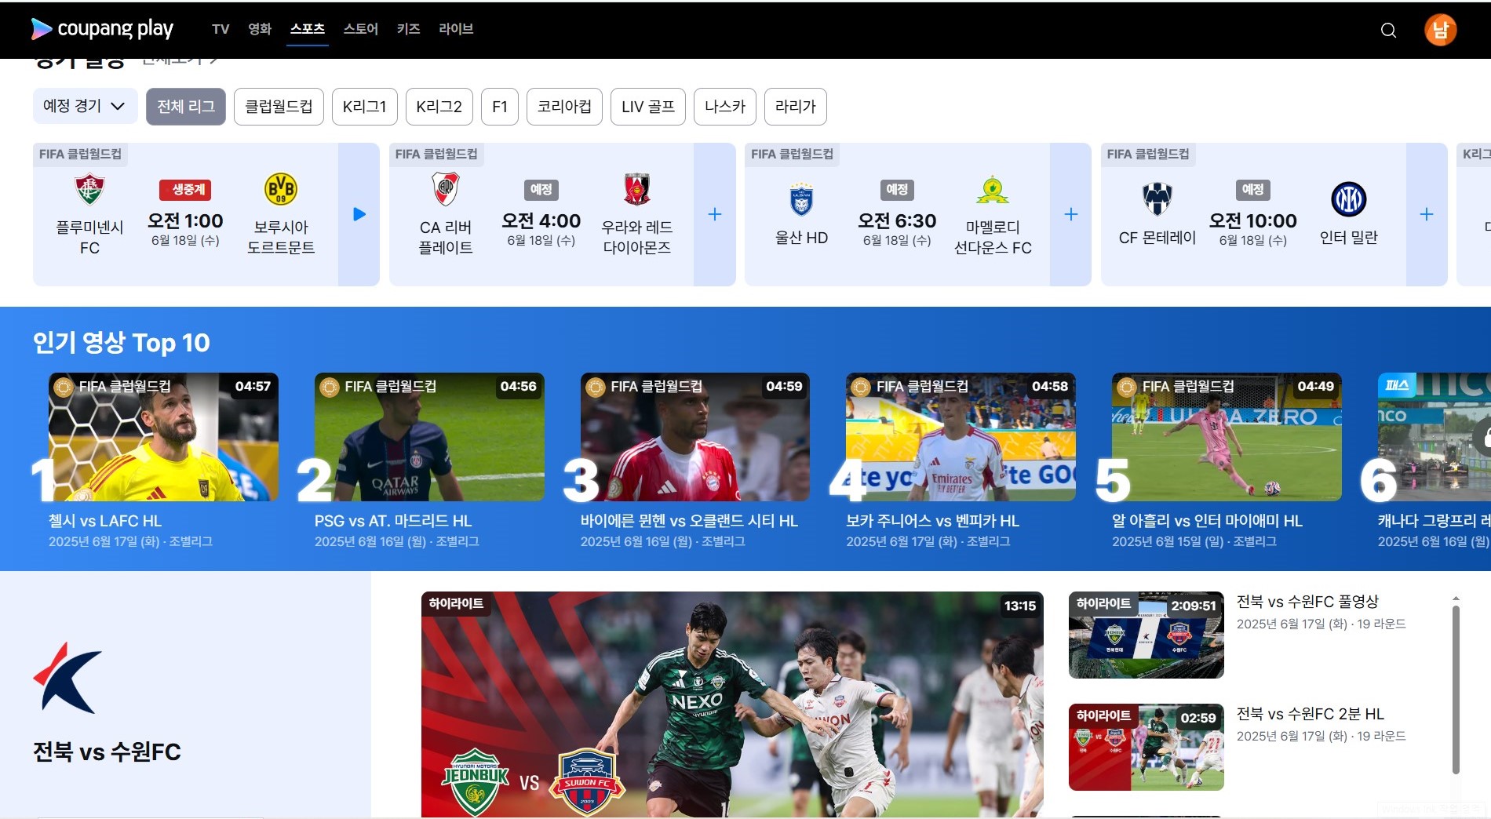Click the playlist vertical scrollbar
The width and height of the screenshot is (1491, 819).
click(x=1456, y=689)
